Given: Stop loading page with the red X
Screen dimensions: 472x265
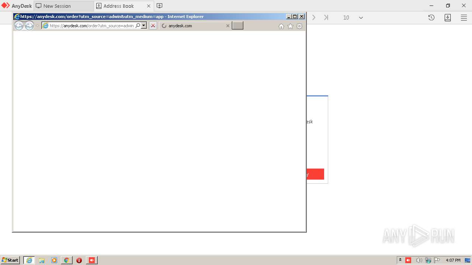Looking at the screenshot, I should pos(153,25).
